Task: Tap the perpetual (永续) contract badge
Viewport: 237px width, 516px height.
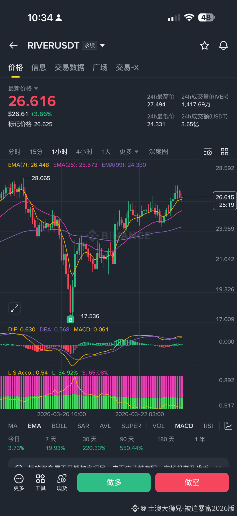Action: [x=89, y=45]
